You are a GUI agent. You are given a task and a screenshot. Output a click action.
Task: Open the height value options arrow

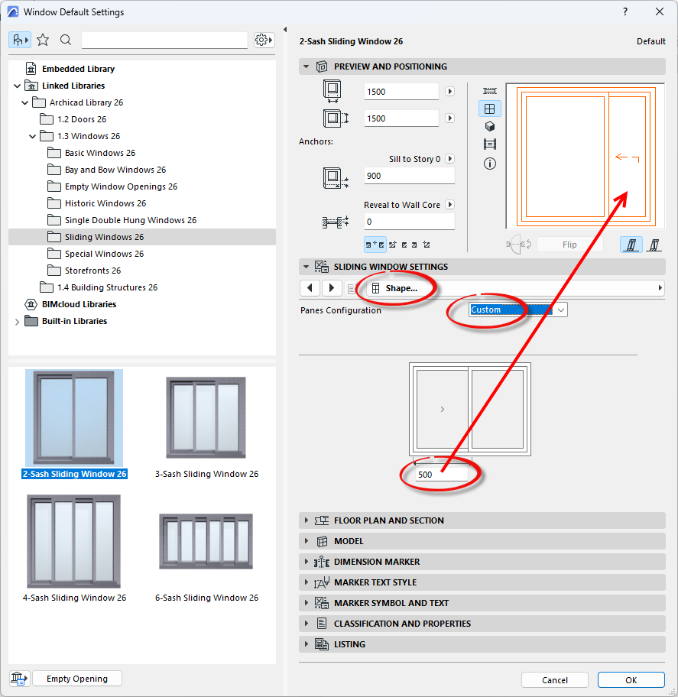(450, 118)
